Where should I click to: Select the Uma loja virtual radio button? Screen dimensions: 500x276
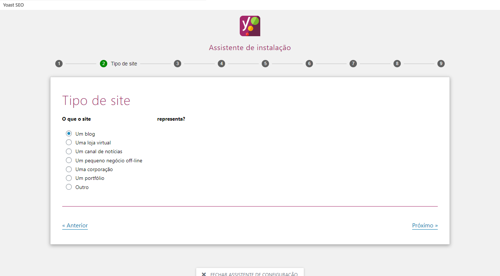pos(69,143)
